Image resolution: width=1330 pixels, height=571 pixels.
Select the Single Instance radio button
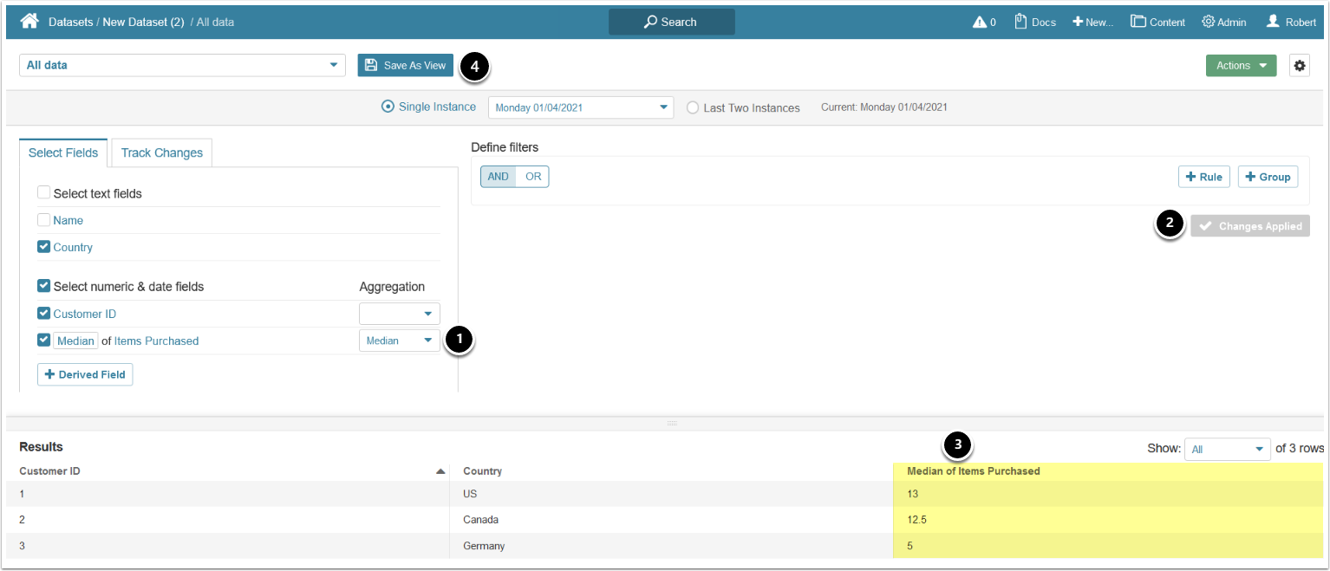click(x=388, y=107)
